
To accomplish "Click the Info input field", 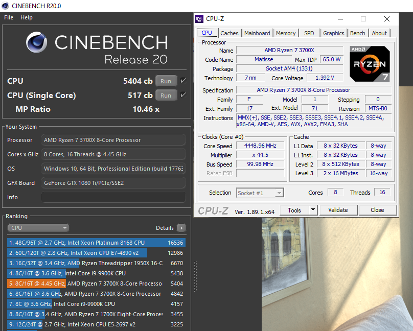I will (x=113, y=197).
